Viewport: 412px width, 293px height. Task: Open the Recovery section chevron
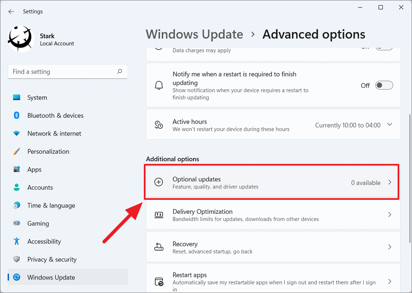coord(389,247)
